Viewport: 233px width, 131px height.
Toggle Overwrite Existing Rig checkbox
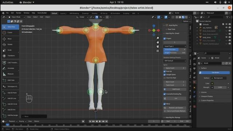click(x=165, y=94)
